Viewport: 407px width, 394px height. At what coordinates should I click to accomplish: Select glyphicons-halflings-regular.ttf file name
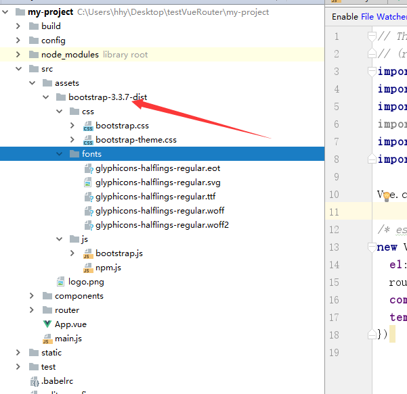point(156,197)
